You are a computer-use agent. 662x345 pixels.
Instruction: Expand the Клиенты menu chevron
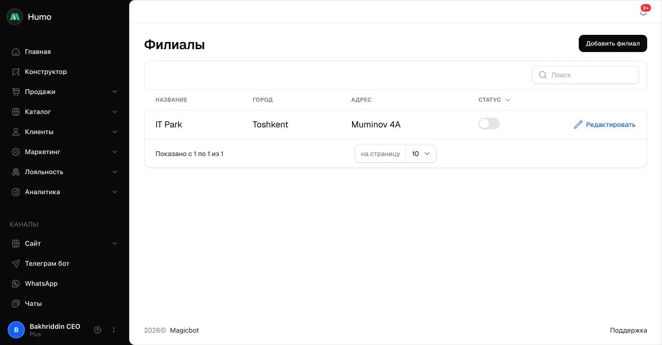pos(115,132)
